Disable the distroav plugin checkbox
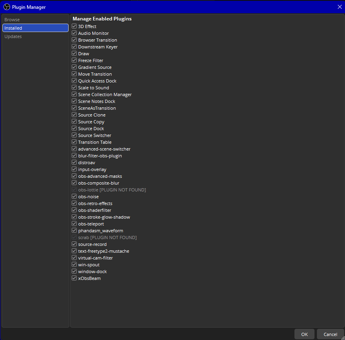Image resolution: width=345 pixels, height=340 pixels. click(74, 163)
